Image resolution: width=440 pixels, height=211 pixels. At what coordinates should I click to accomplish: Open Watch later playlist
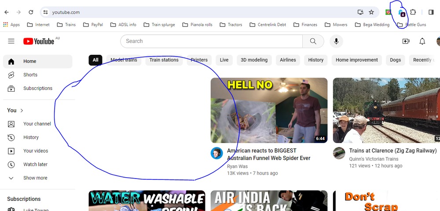[37, 164]
